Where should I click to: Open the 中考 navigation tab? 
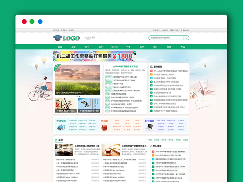[x=127, y=47]
